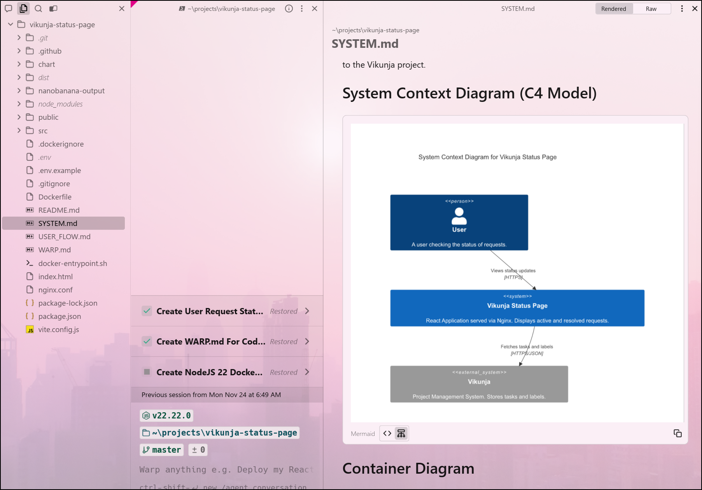Open USER_FLOW.md from the file tree

click(63, 236)
